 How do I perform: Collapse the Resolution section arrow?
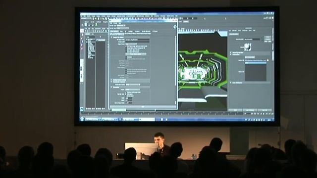111,87
